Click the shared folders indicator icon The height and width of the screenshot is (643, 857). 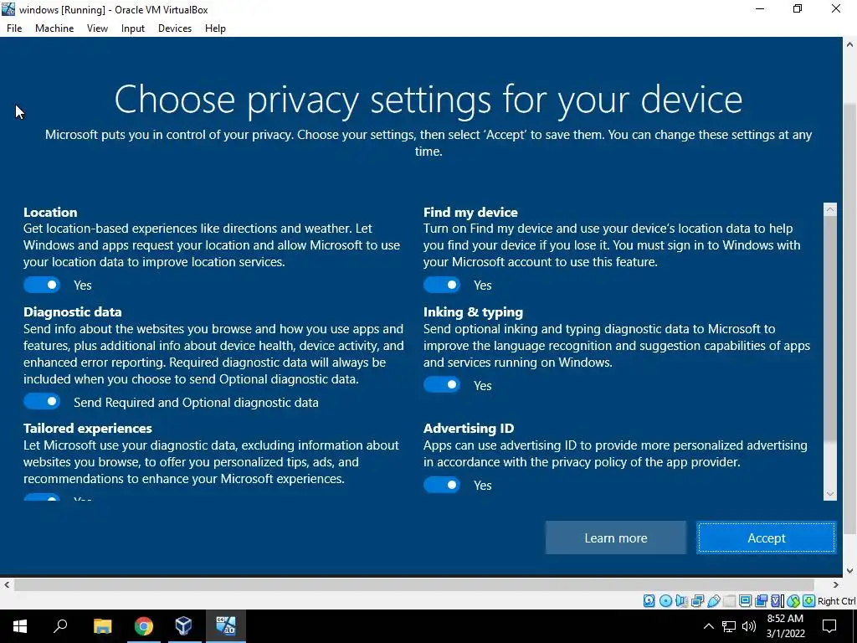(730, 601)
